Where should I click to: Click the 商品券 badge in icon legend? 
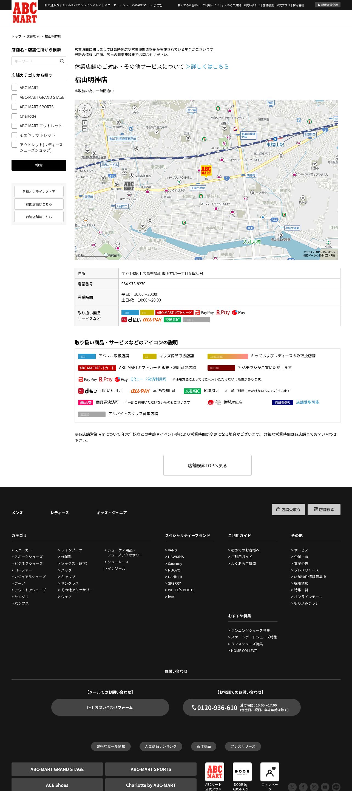pos(86,402)
